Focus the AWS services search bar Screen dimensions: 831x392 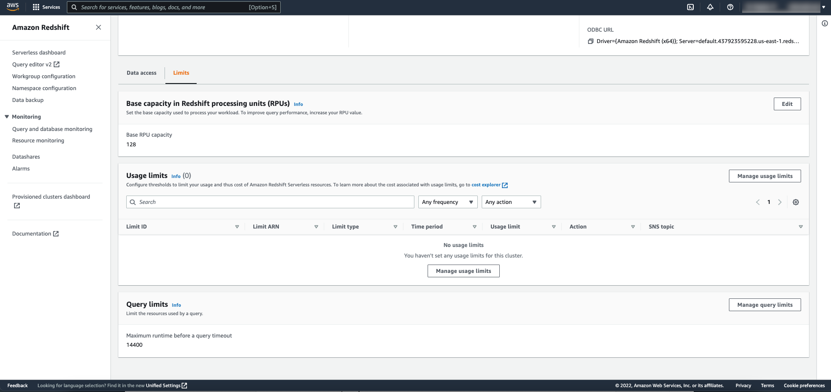(173, 7)
